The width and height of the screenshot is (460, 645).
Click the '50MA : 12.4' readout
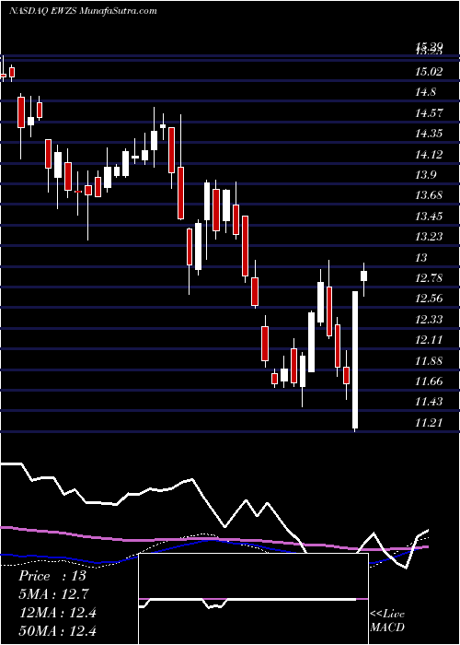pyautogui.click(x=57, y=631)
